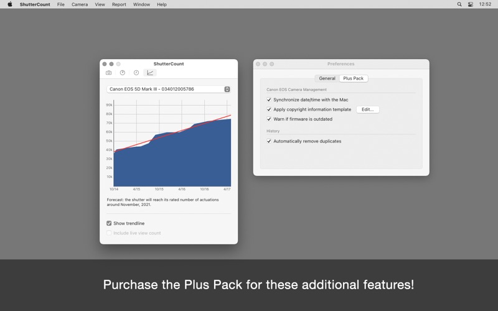
Task: Close the Preferences window
Action: [x=258, y=64]
